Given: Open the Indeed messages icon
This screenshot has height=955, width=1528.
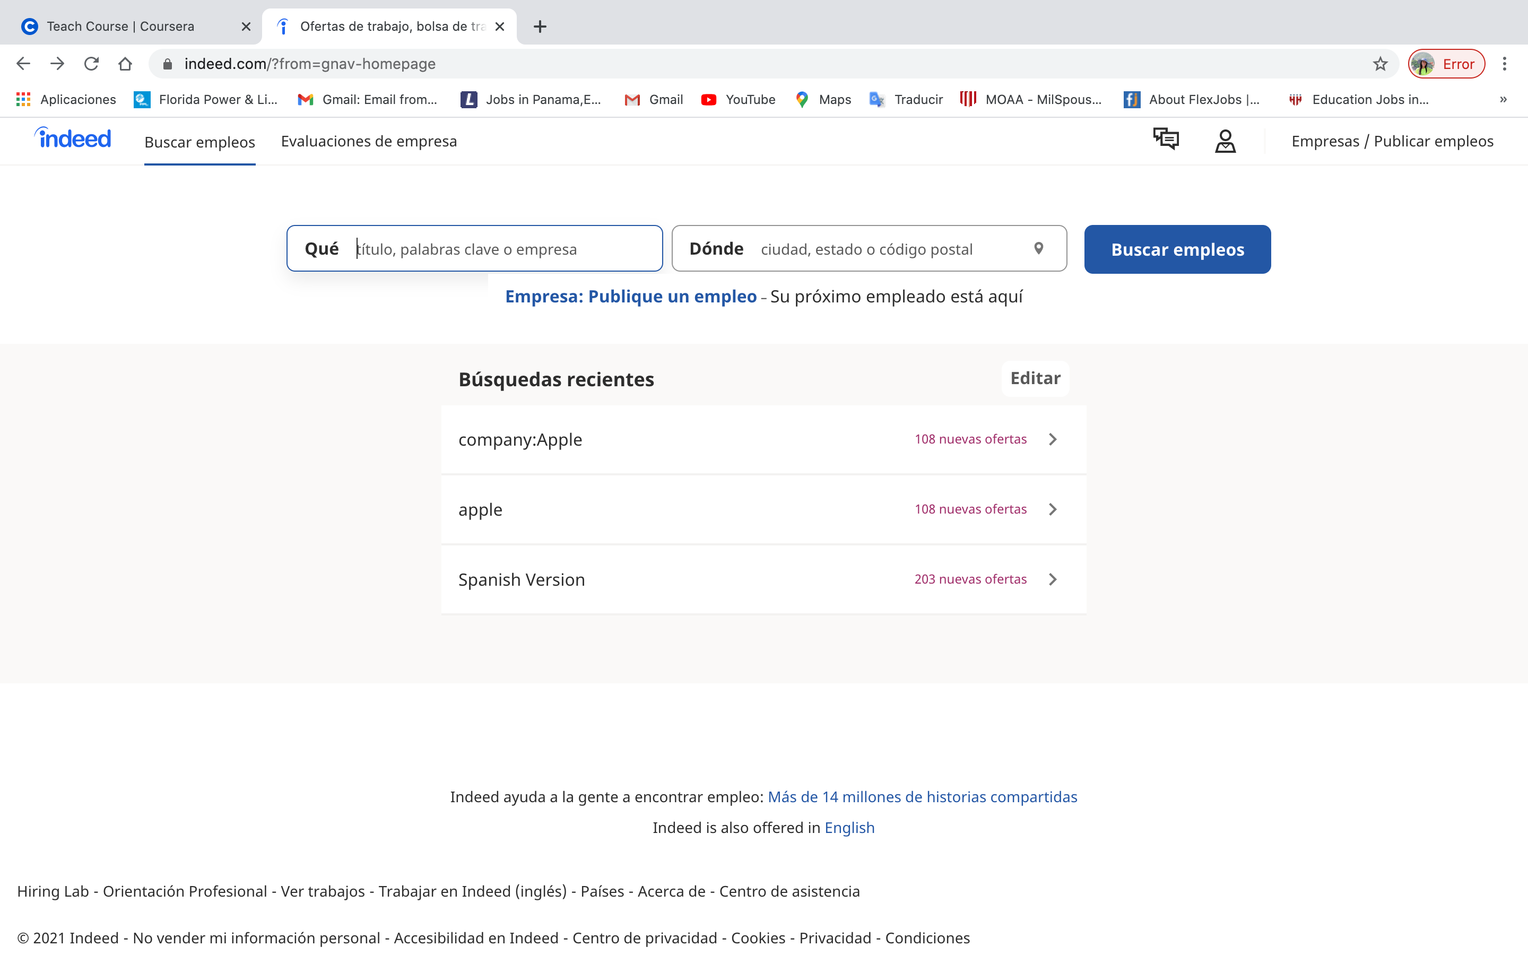Looking at the screenshot, I should [x=1166, y=139].
